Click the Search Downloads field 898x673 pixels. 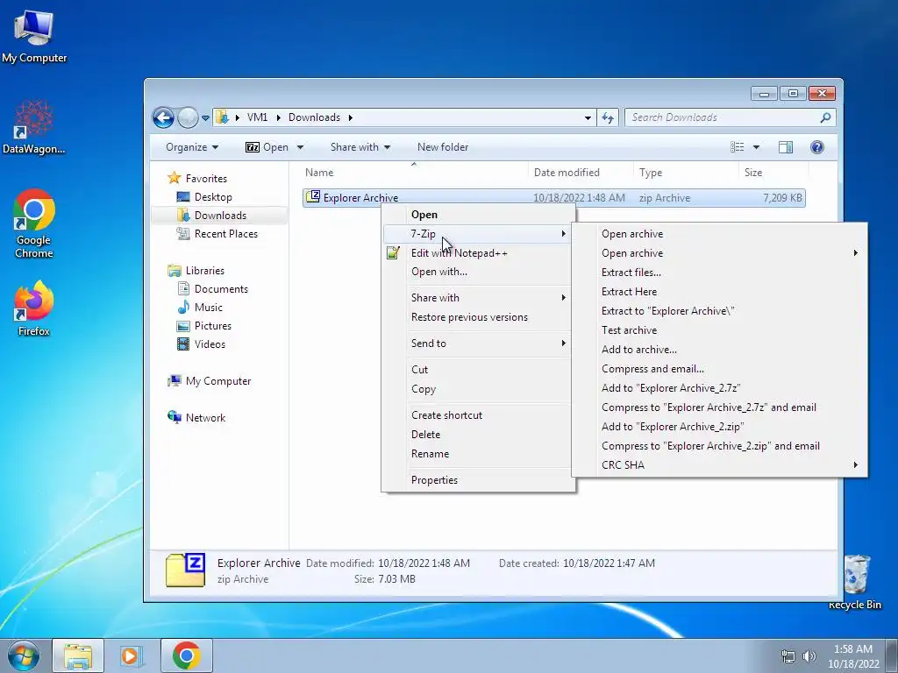pos(723,117)
